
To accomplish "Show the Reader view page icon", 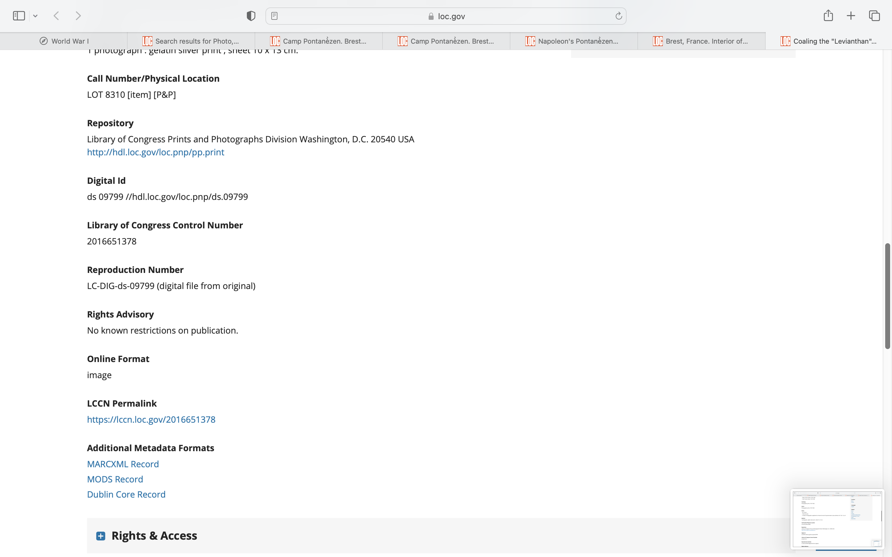I will [x=274, y=16].
